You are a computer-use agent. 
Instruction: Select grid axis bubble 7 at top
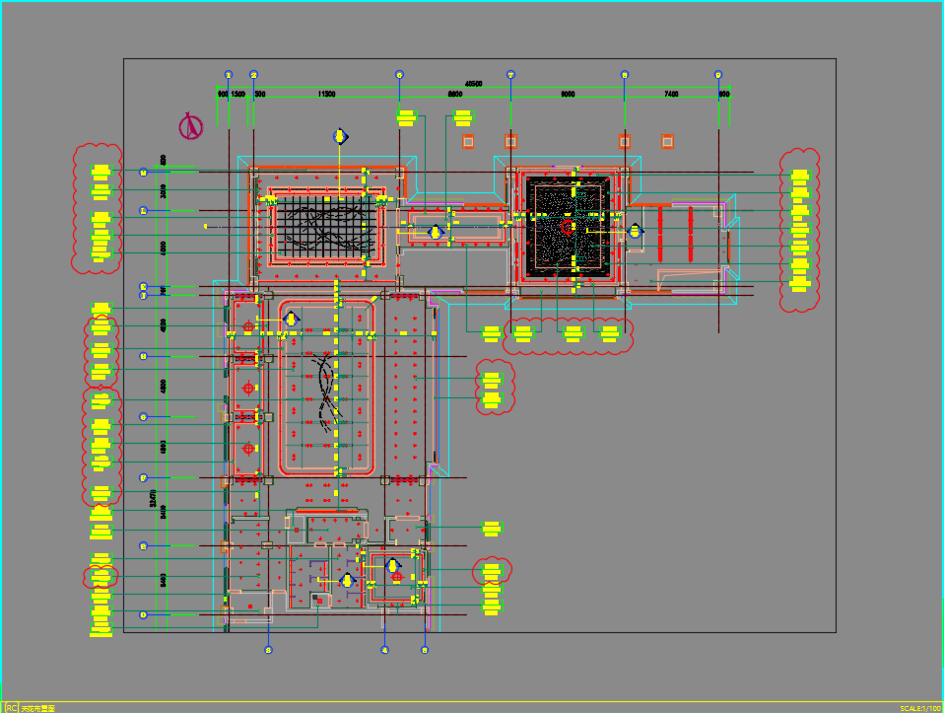click(x=511, y=75)
